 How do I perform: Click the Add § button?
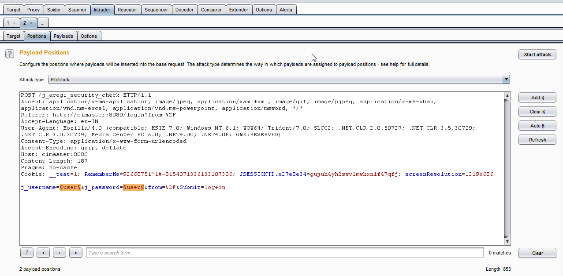(x=537, y=98)
